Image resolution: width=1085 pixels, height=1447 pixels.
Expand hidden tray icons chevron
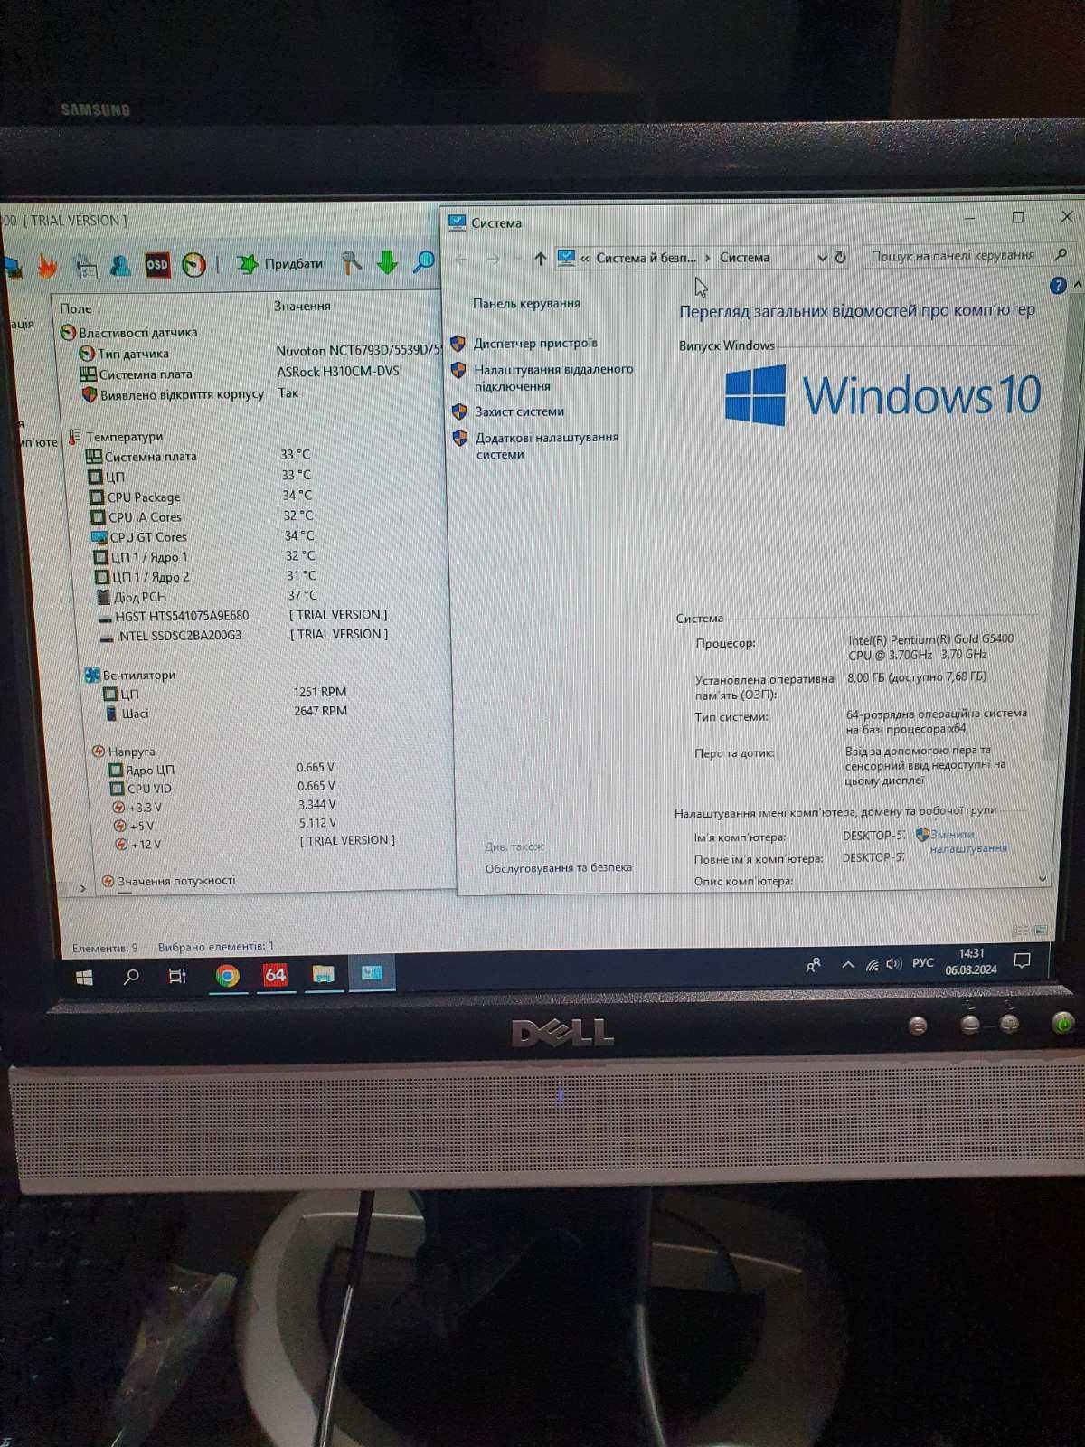point(847,965)
